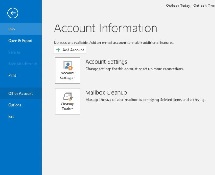The width and height of the screenshot is (215, 175).
Task: Click the 'No account available' message
Action: pos(114,42)
